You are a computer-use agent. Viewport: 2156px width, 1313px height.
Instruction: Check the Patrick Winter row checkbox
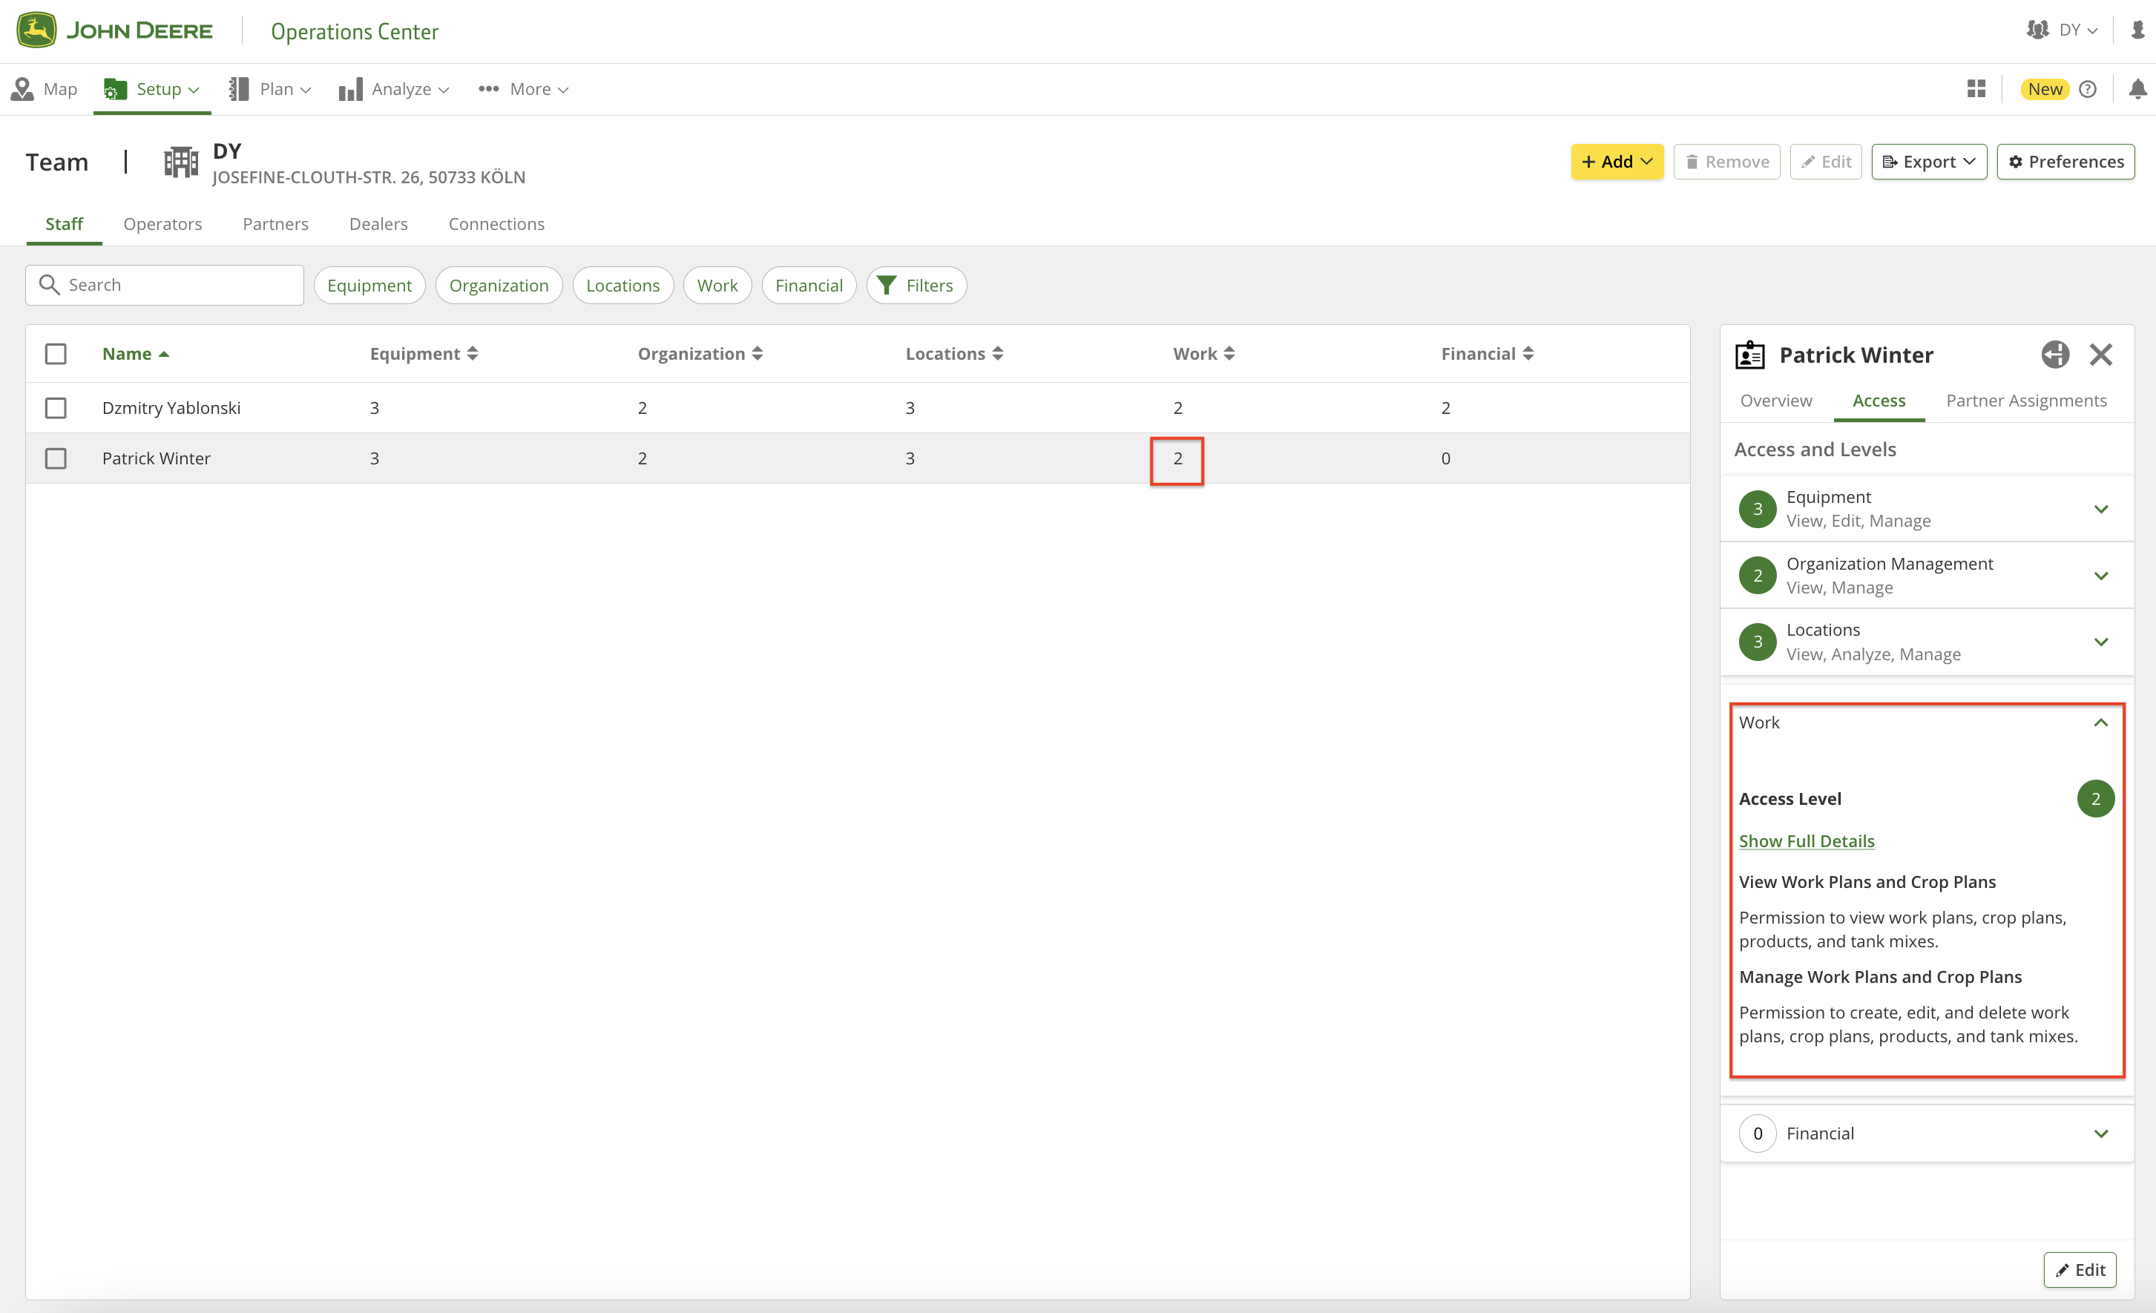coord(56,458)
